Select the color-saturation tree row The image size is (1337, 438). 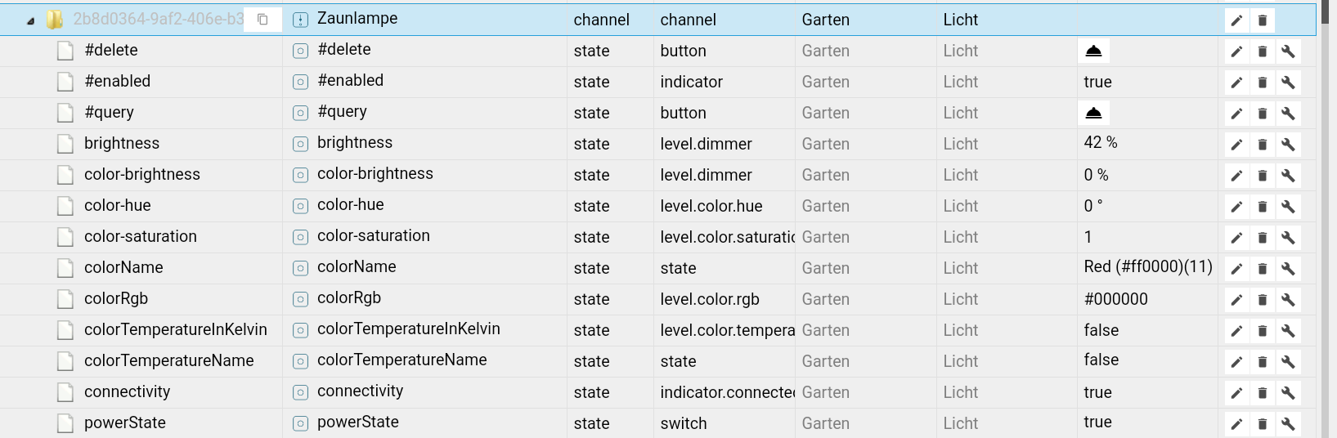pyautogui.click(x=140, y=237)
